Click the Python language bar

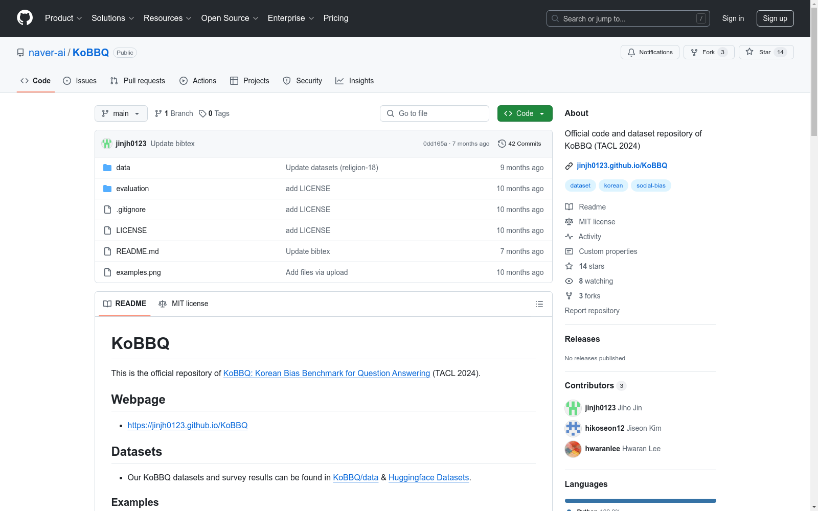(640, 501)
